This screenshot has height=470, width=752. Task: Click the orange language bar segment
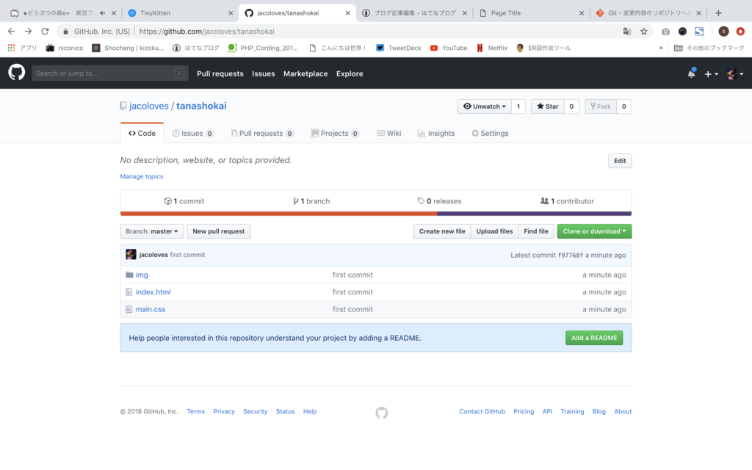(278, 214)
